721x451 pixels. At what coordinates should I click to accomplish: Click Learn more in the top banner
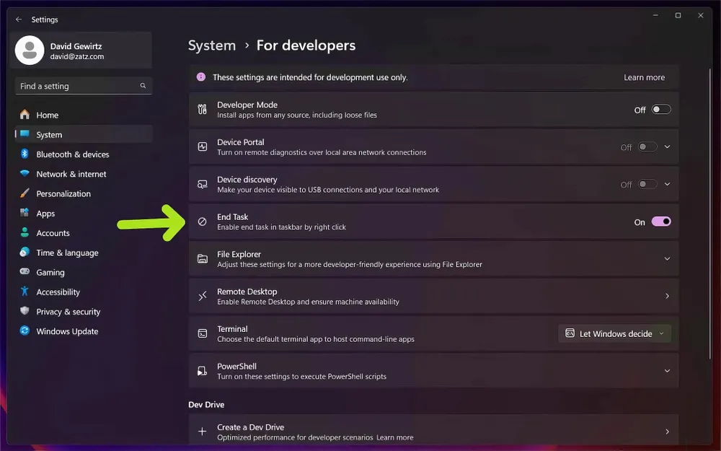(644, 77)
